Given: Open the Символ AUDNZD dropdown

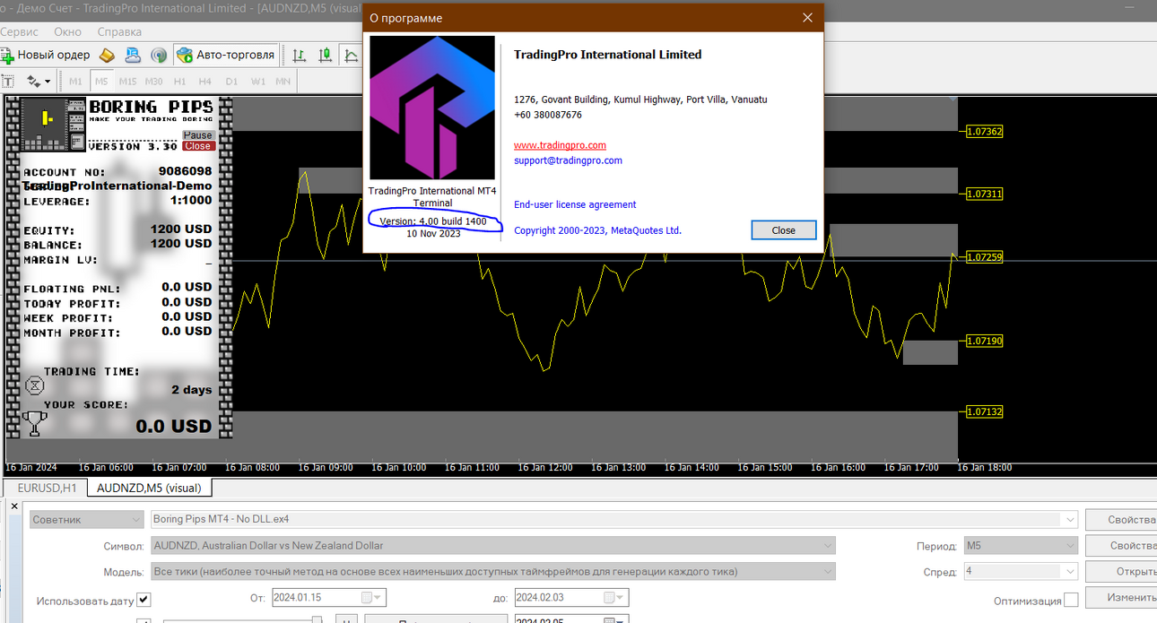Looking at the screenshot, I should pyautogui.click(x=493, y=545).
